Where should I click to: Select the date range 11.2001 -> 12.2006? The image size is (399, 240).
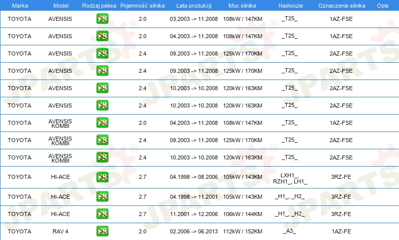click(x=194, y=214)
